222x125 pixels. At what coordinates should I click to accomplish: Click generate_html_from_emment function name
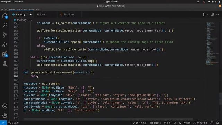tap(51, 72)
